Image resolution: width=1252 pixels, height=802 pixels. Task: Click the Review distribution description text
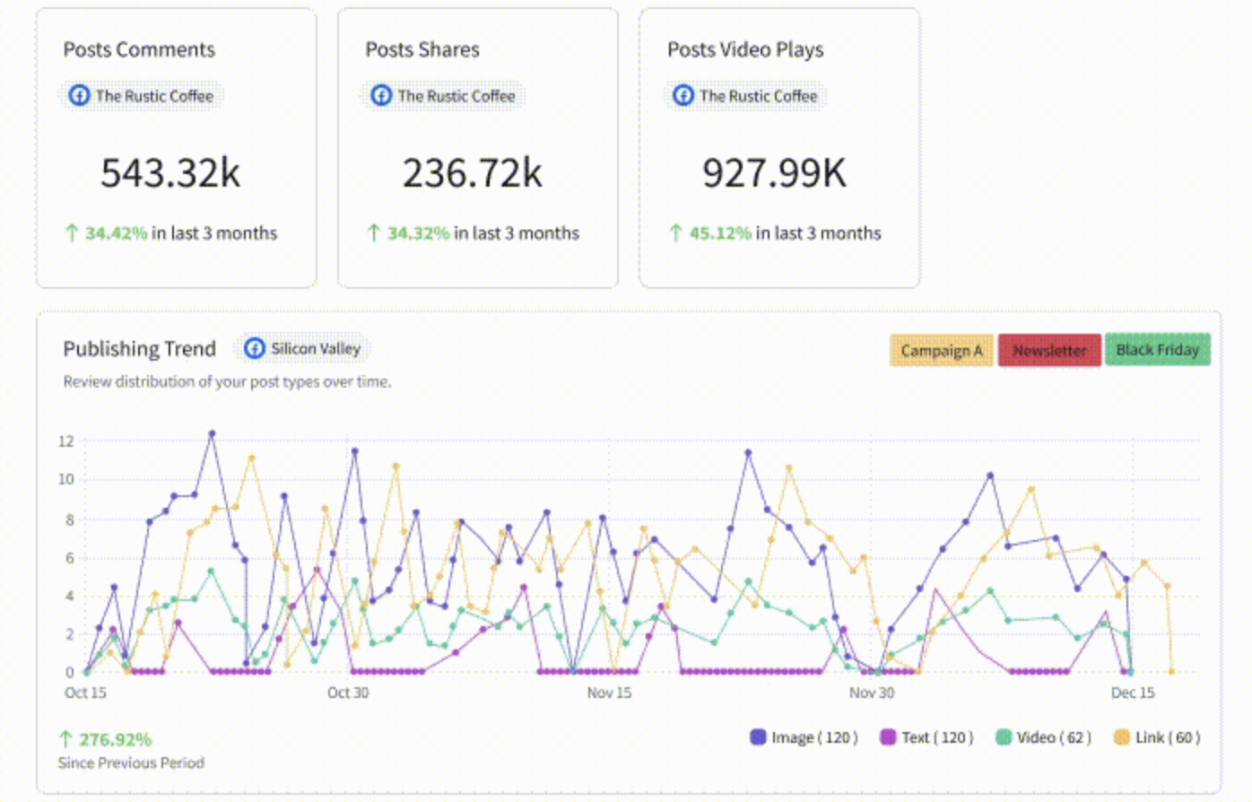pyautogui.click(x=227, y=382)
